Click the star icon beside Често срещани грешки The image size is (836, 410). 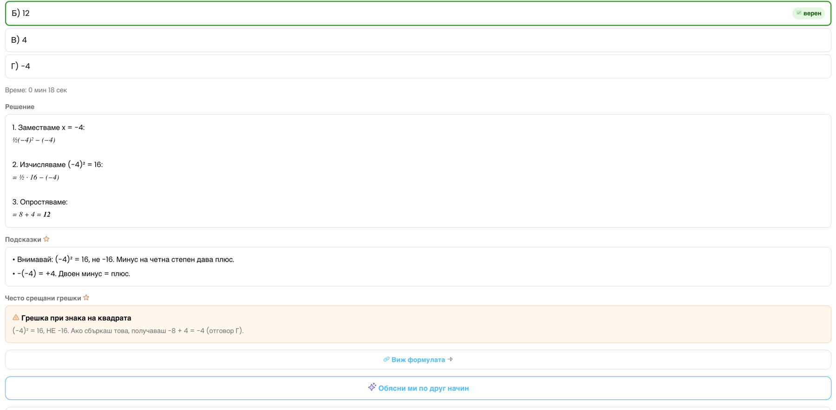click(x=86, y=298)
